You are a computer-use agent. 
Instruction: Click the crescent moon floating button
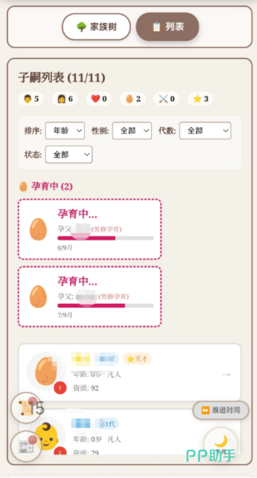coord(221,443)
